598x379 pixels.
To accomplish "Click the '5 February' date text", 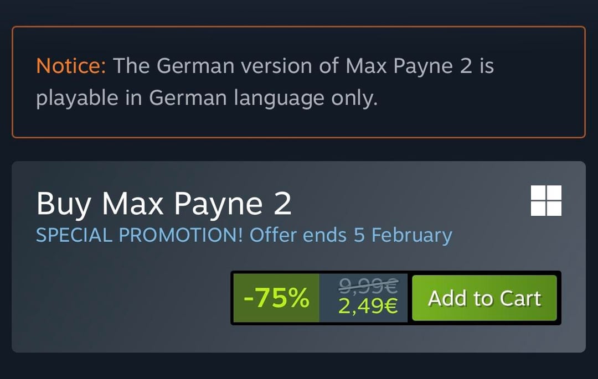I will click(403, 235).
